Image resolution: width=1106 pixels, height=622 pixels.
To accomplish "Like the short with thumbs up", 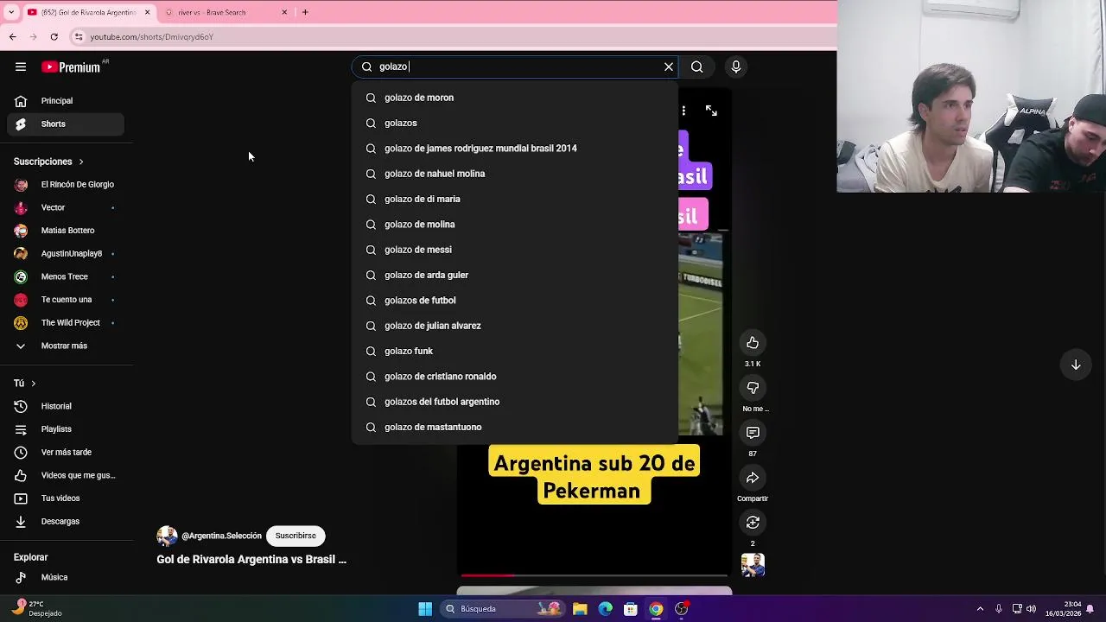I will click(753, 343).
